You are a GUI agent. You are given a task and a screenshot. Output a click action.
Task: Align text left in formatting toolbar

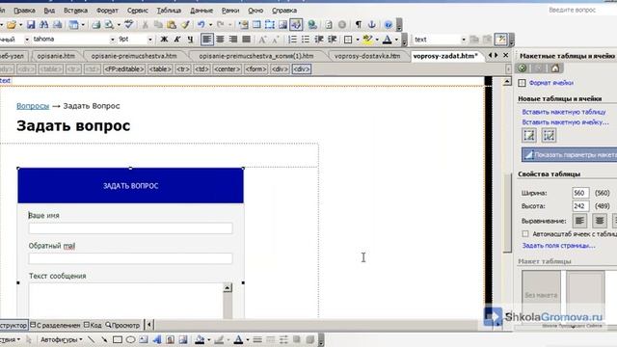[206, 40]
